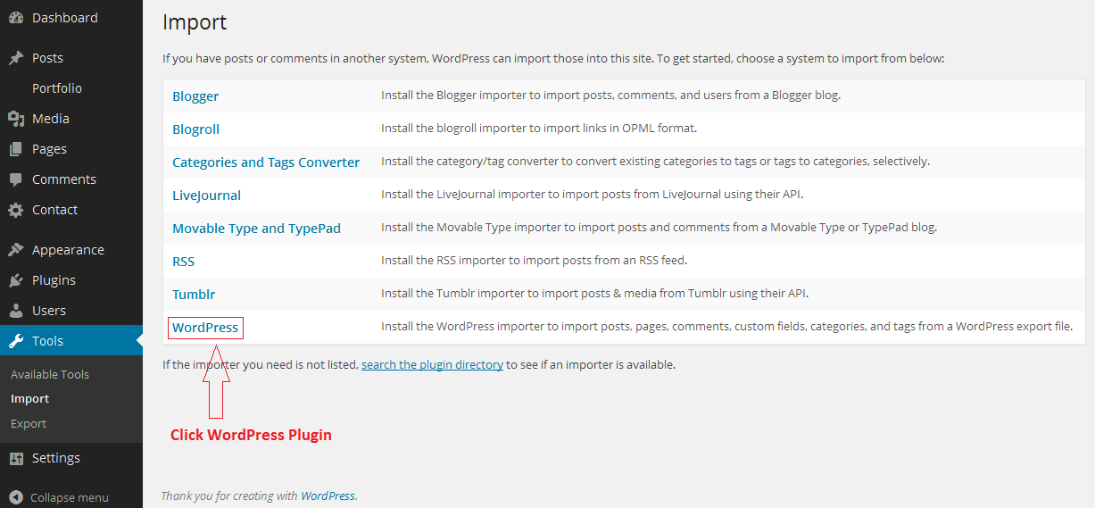The height and width of the screenshot is (508, 1095).
Task: Open the Blogger importer link
Action: 195,96
